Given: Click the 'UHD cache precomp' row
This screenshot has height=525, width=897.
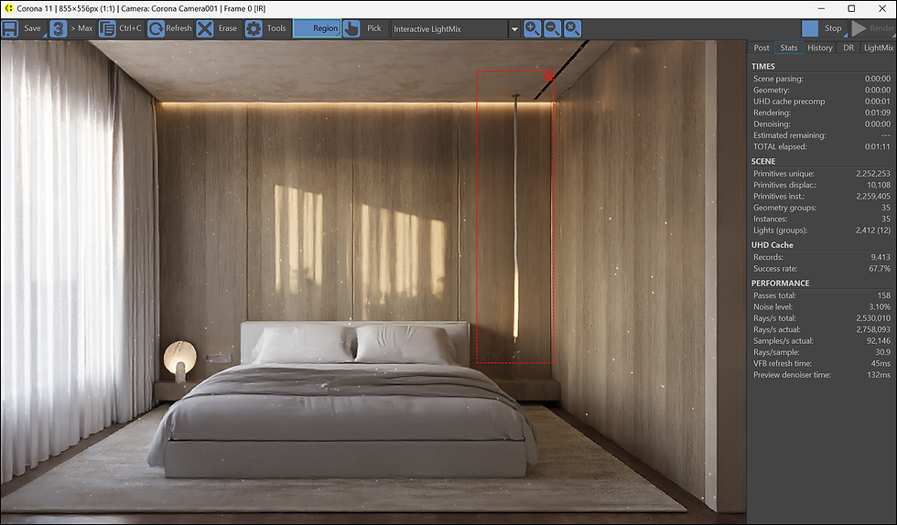Looking at the screenshot, I should click(x=822, y=102).
